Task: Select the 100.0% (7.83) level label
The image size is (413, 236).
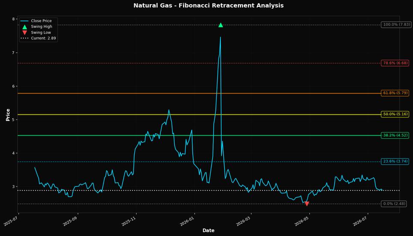Action: click(x=396, y=24)
